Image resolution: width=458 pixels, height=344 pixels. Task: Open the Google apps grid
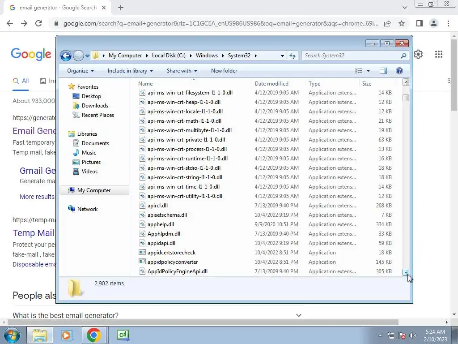click(x=438, y=54)
